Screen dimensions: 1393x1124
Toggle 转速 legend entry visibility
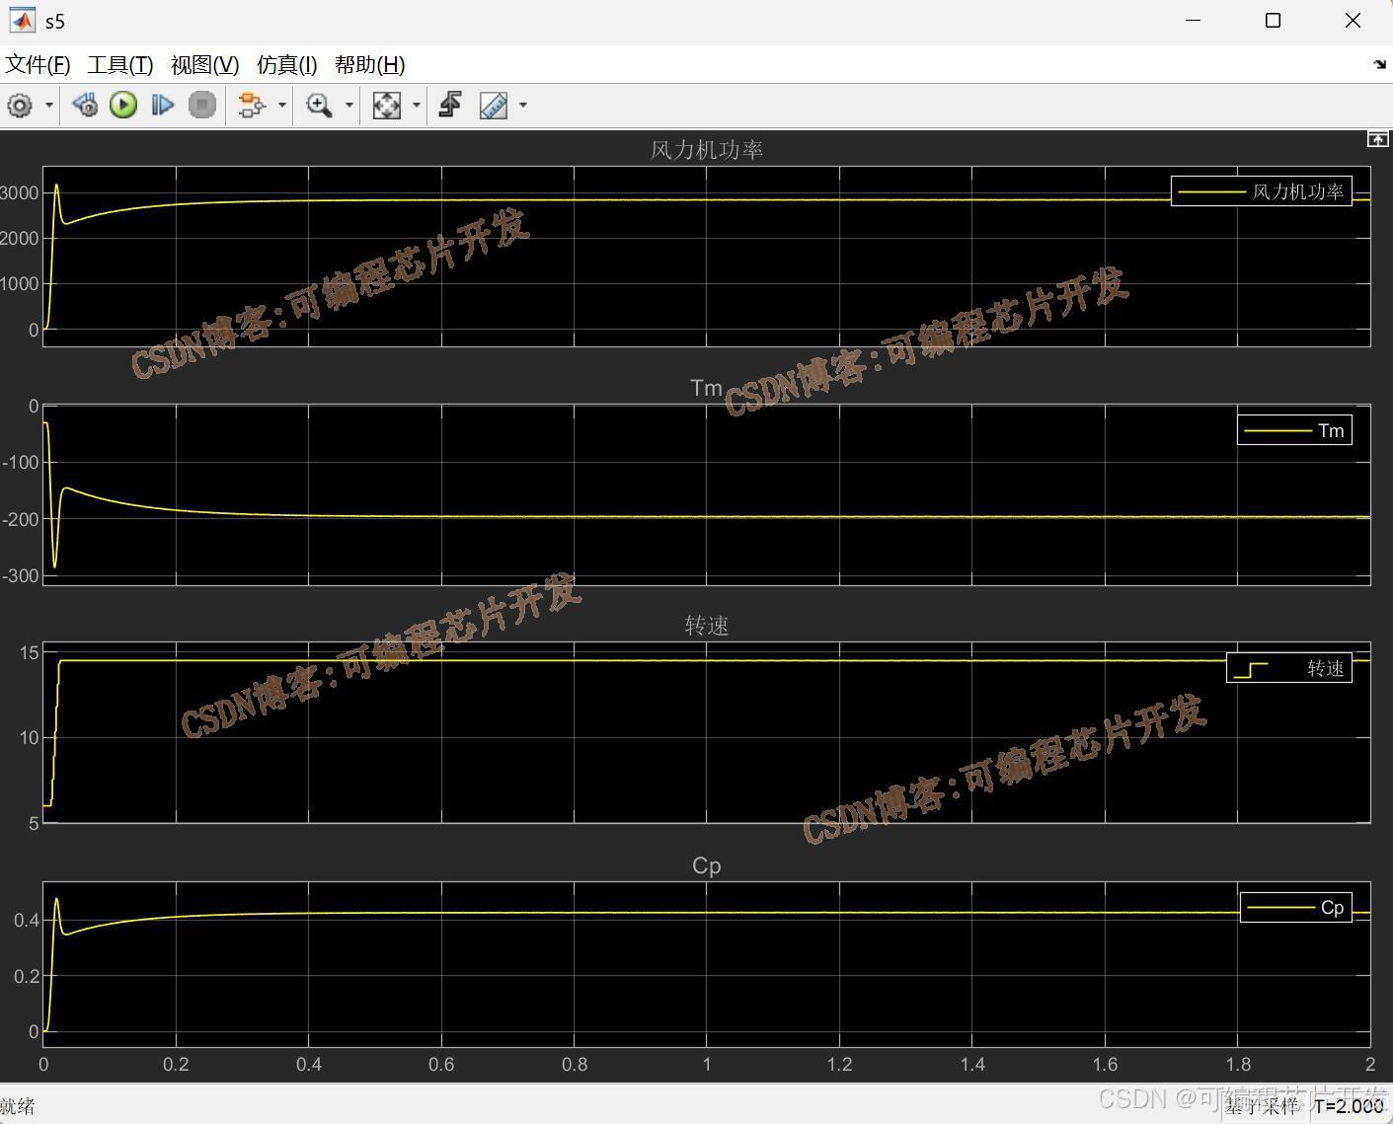coord(1289,669)
